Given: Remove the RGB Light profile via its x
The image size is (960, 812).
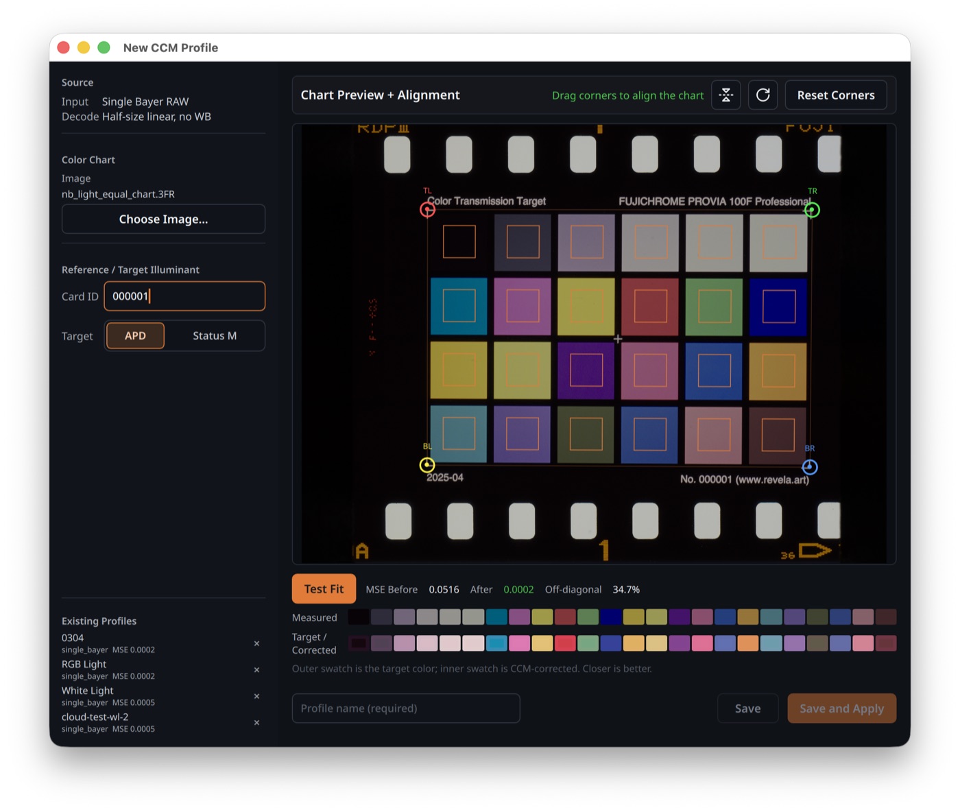Looking at the screenshot, I should 256,670.
